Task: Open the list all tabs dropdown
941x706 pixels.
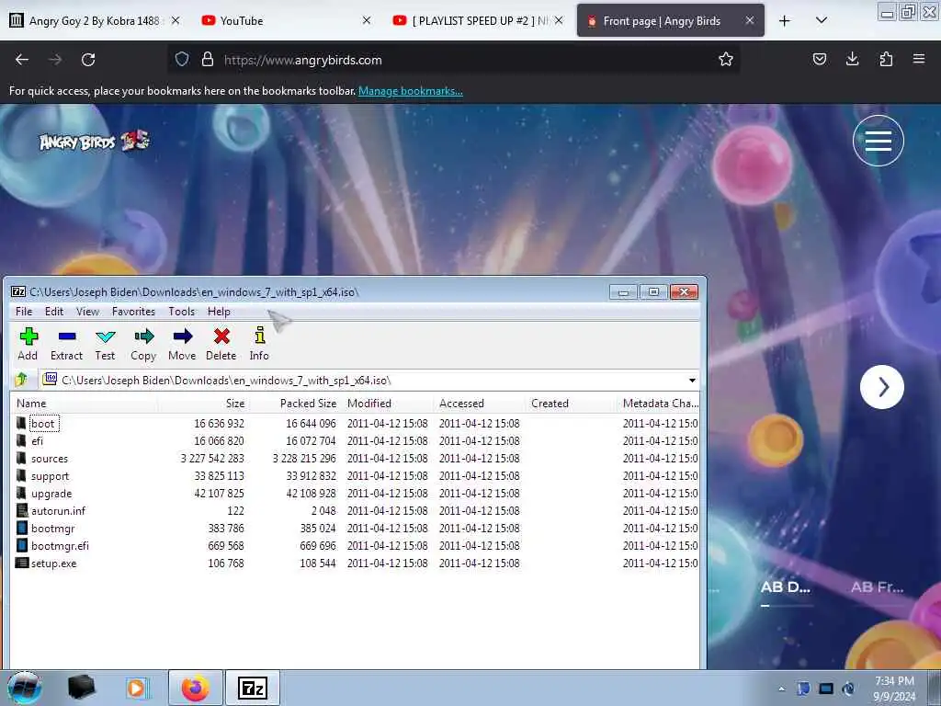Action: (822, 20)
